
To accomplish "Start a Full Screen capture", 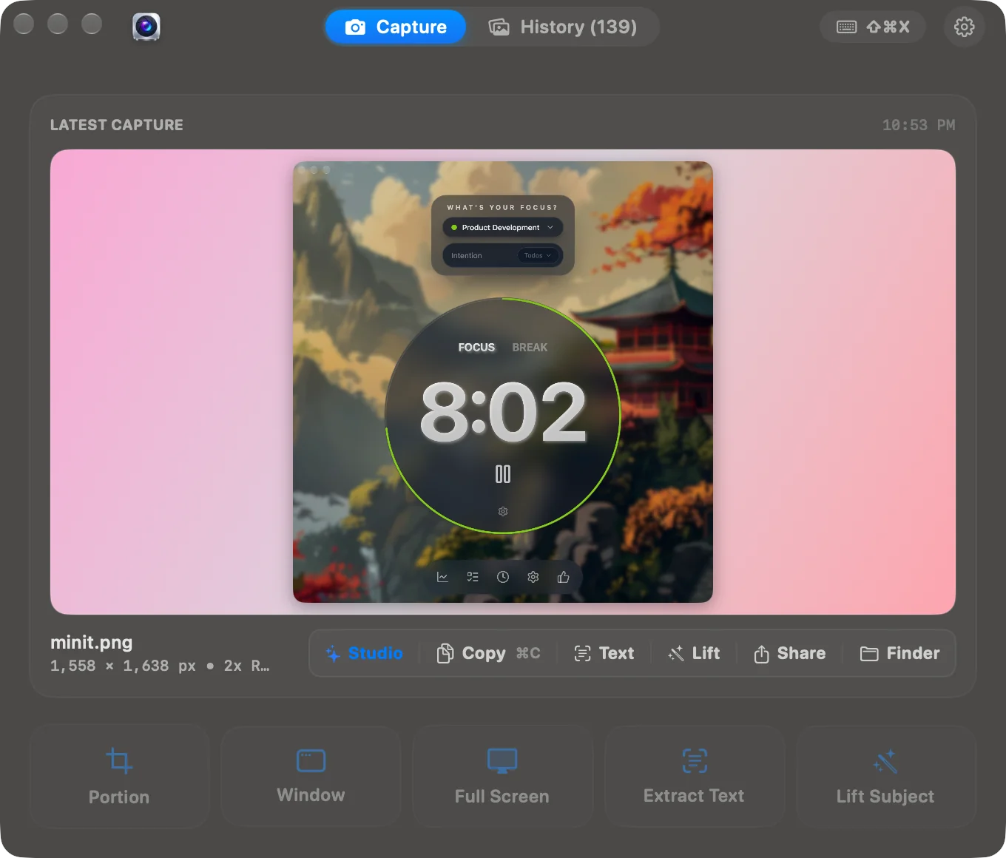I will click(502, 777).
